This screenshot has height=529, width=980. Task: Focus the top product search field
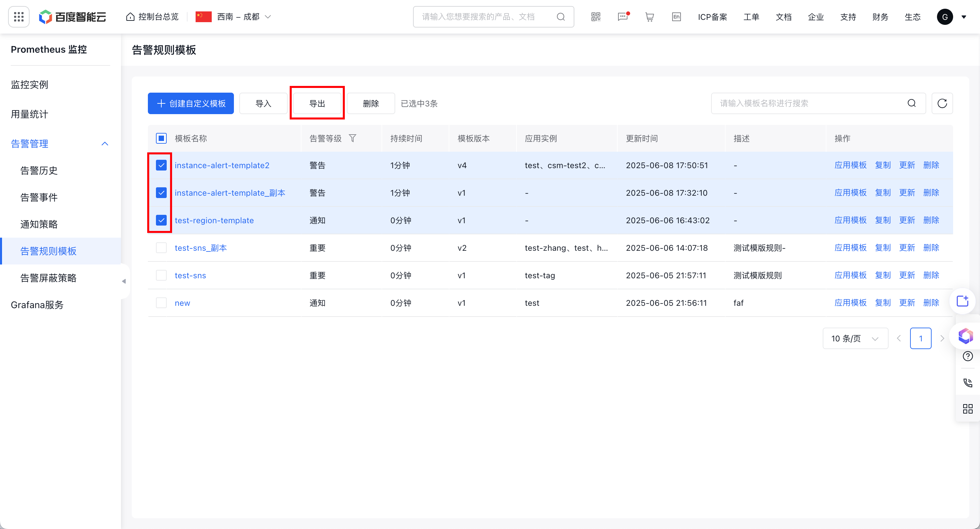coord(493,17)
